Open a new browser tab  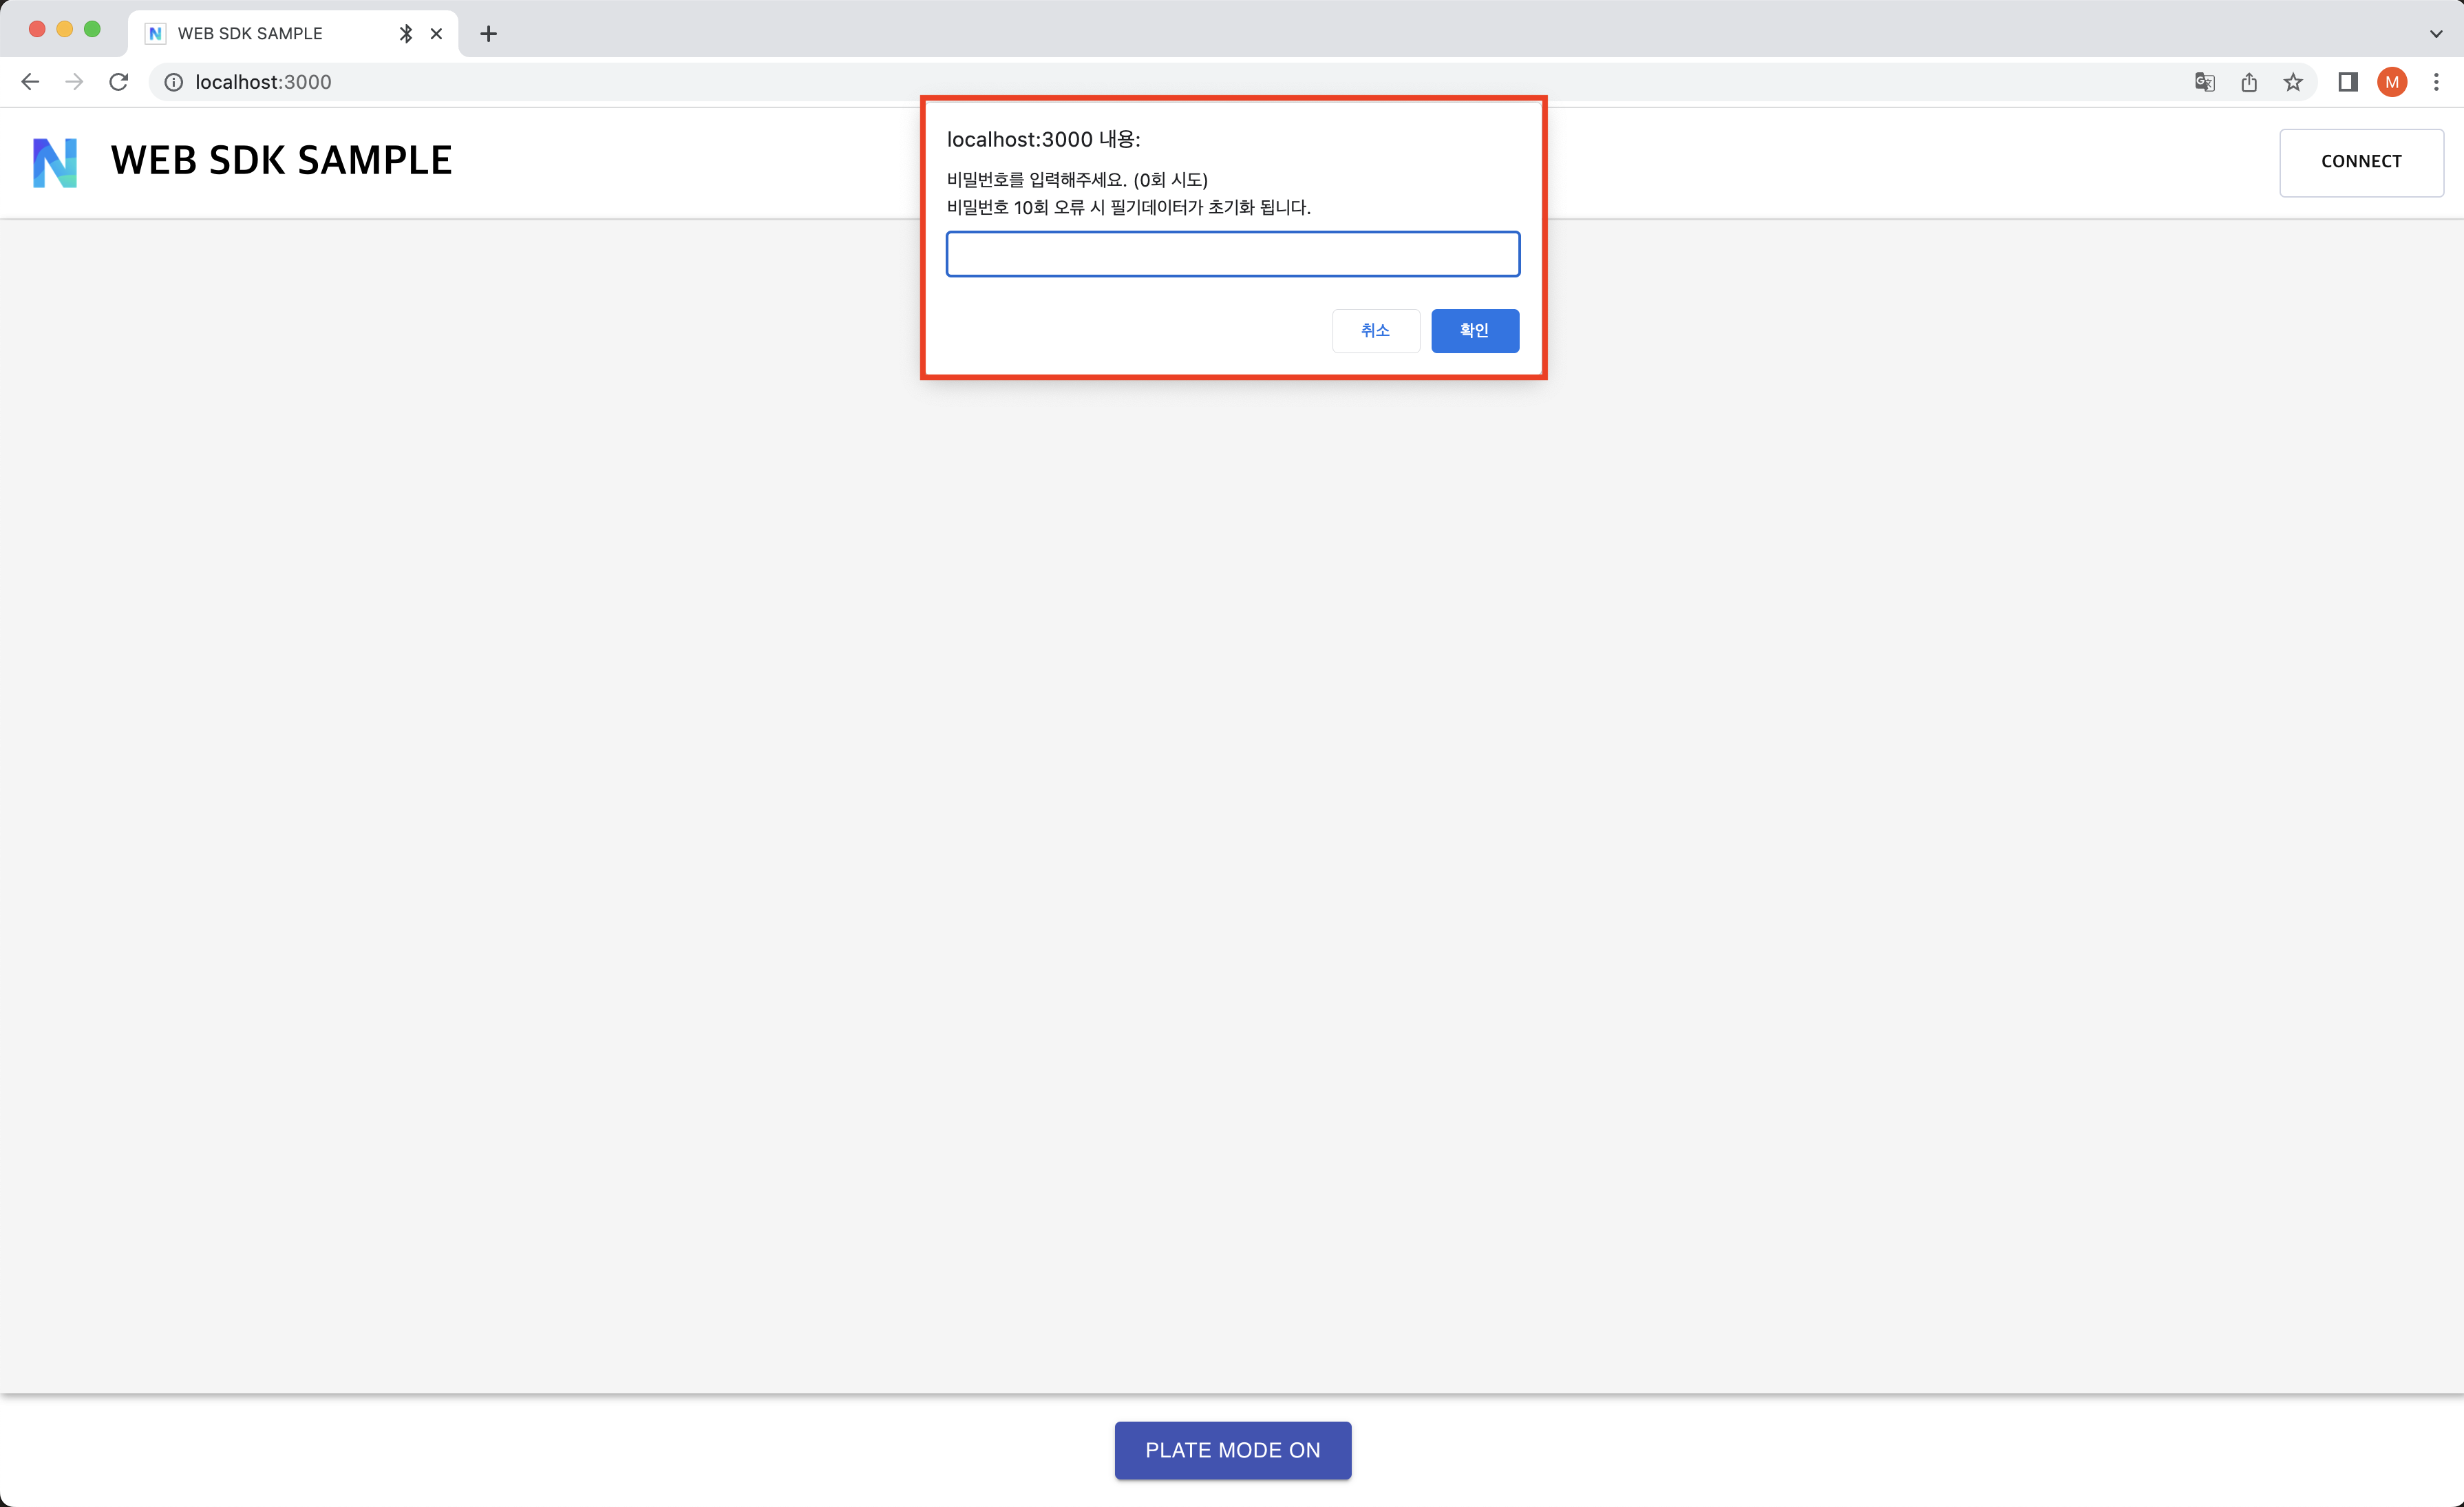pyautogui.click(x=488, y=33)
